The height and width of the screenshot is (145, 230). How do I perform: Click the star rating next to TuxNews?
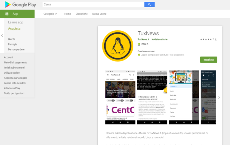click(206, 39)
